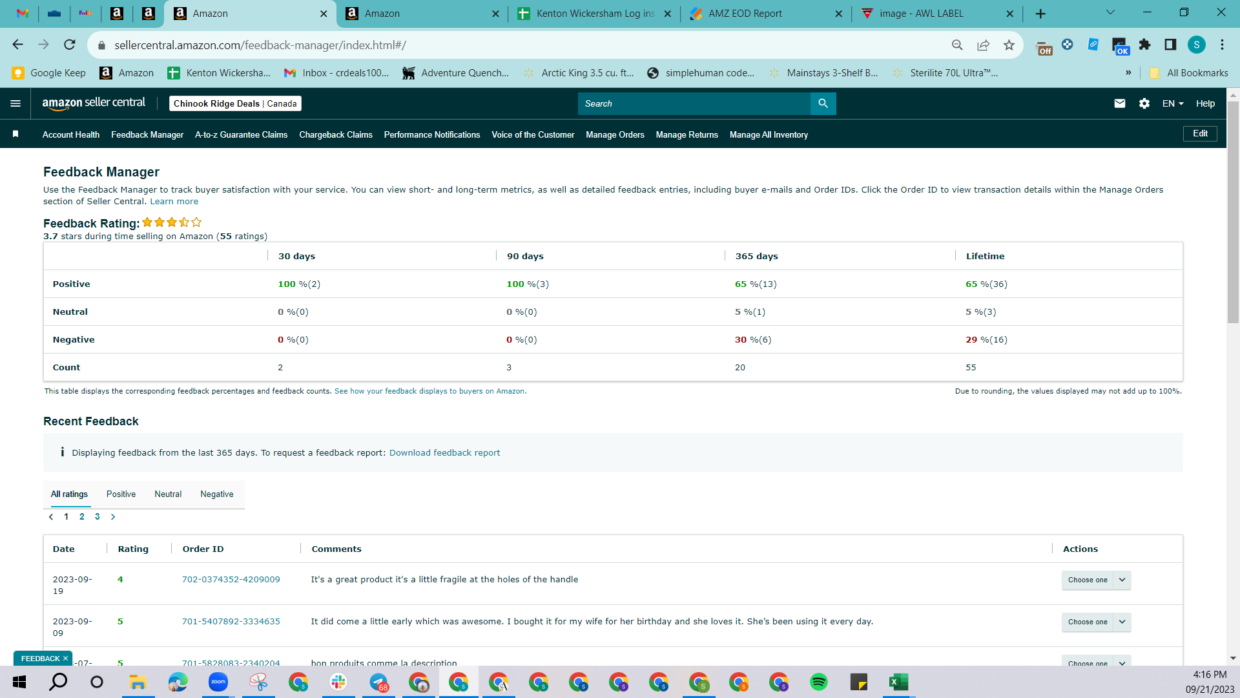The image size is (1240, 698).
Task: Open the Seller Central hamburger menu
Action: coord(15,103)
